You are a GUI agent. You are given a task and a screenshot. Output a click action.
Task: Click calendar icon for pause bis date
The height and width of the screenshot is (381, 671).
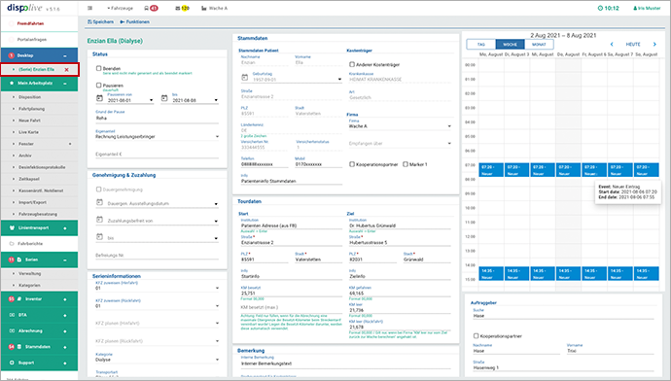[x=164, y=98]
